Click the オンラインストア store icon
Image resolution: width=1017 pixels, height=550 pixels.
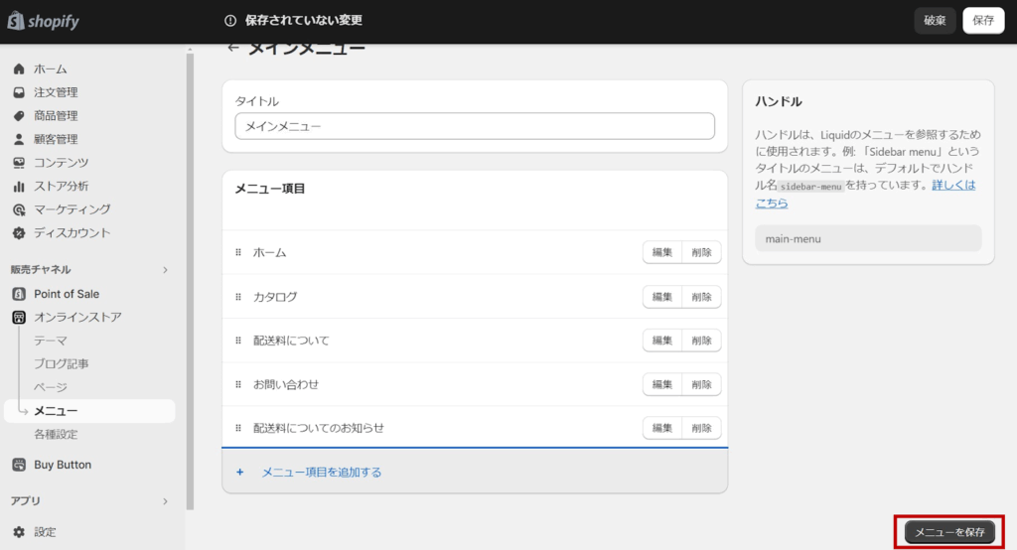[19, 317]
